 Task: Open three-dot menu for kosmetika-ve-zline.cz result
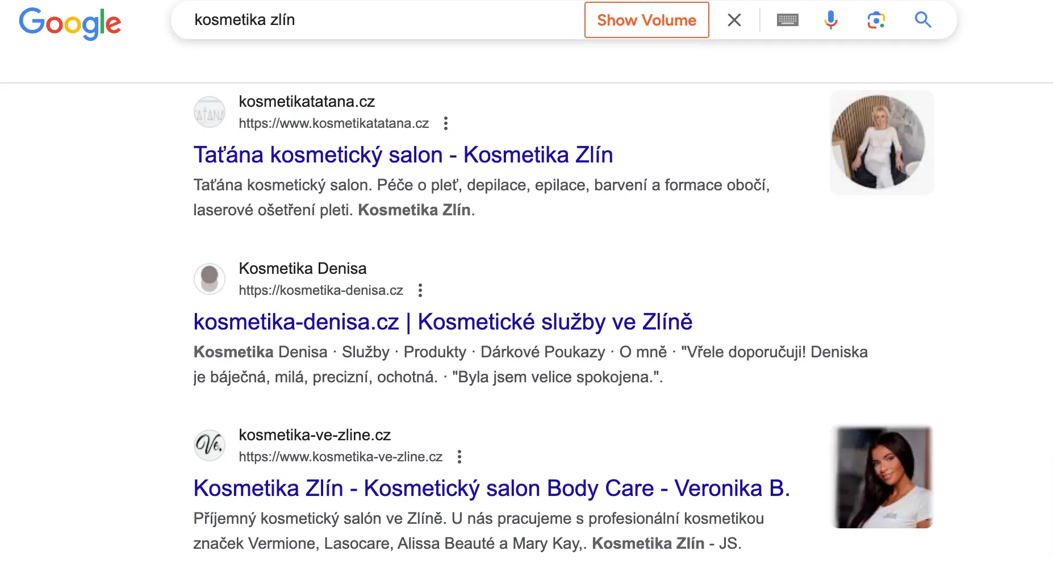pos(460,457)
